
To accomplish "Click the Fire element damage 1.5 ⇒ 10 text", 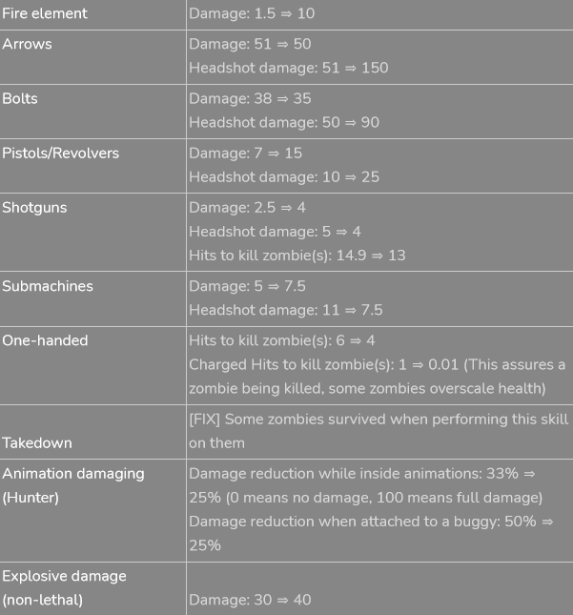I will point(252,13).
